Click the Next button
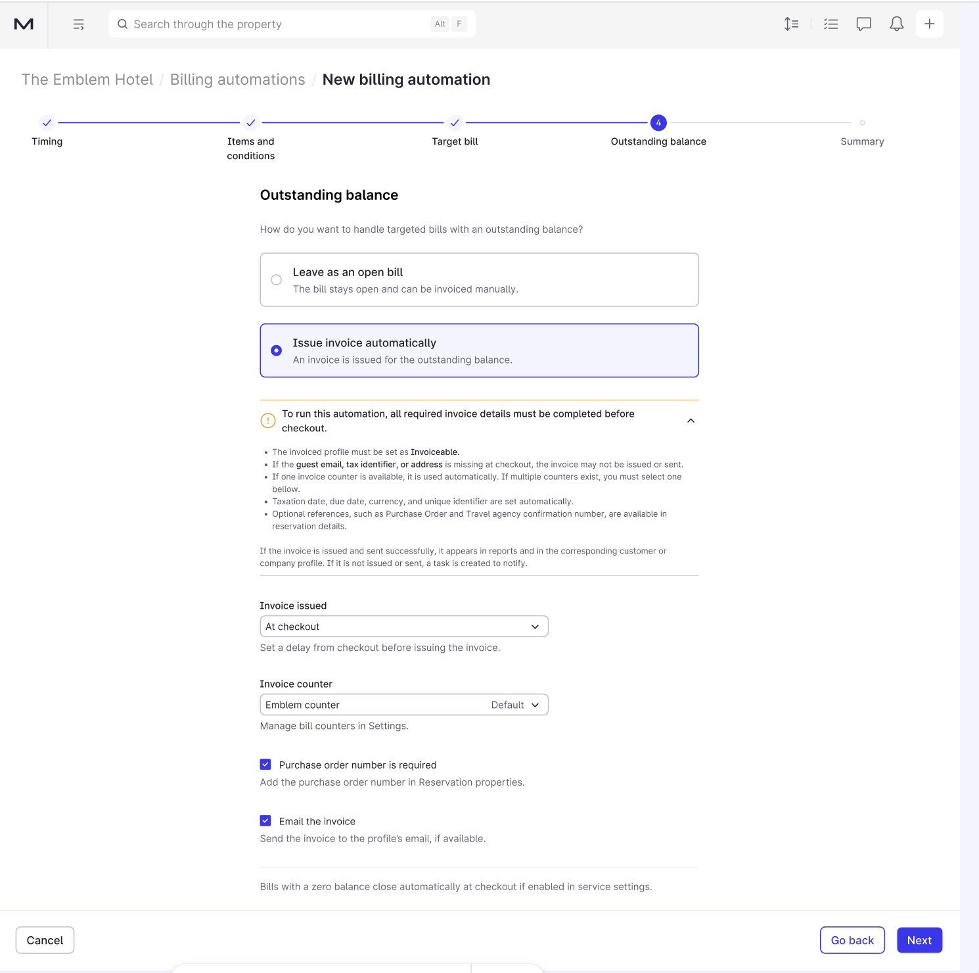 click(919, 940)
